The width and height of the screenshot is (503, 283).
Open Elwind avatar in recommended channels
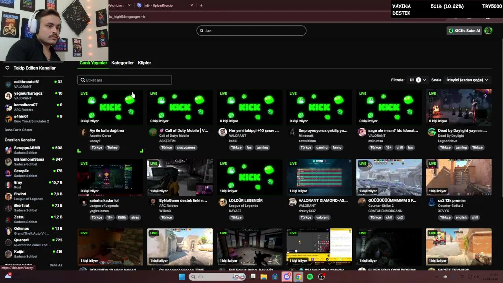[x=8, y=196]
